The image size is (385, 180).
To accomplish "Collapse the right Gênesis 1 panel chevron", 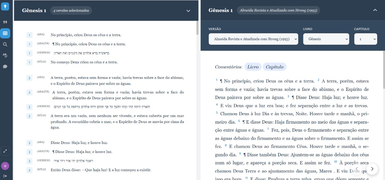I will 375,10.
